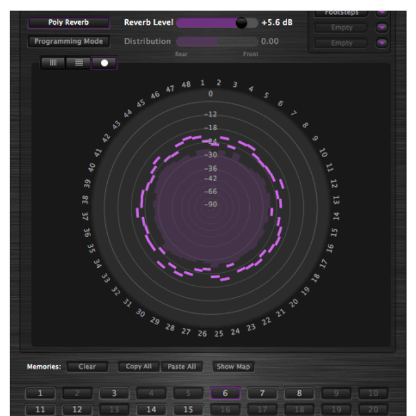
Task: Recall memory slot 1
Action: tap(40, 393)
